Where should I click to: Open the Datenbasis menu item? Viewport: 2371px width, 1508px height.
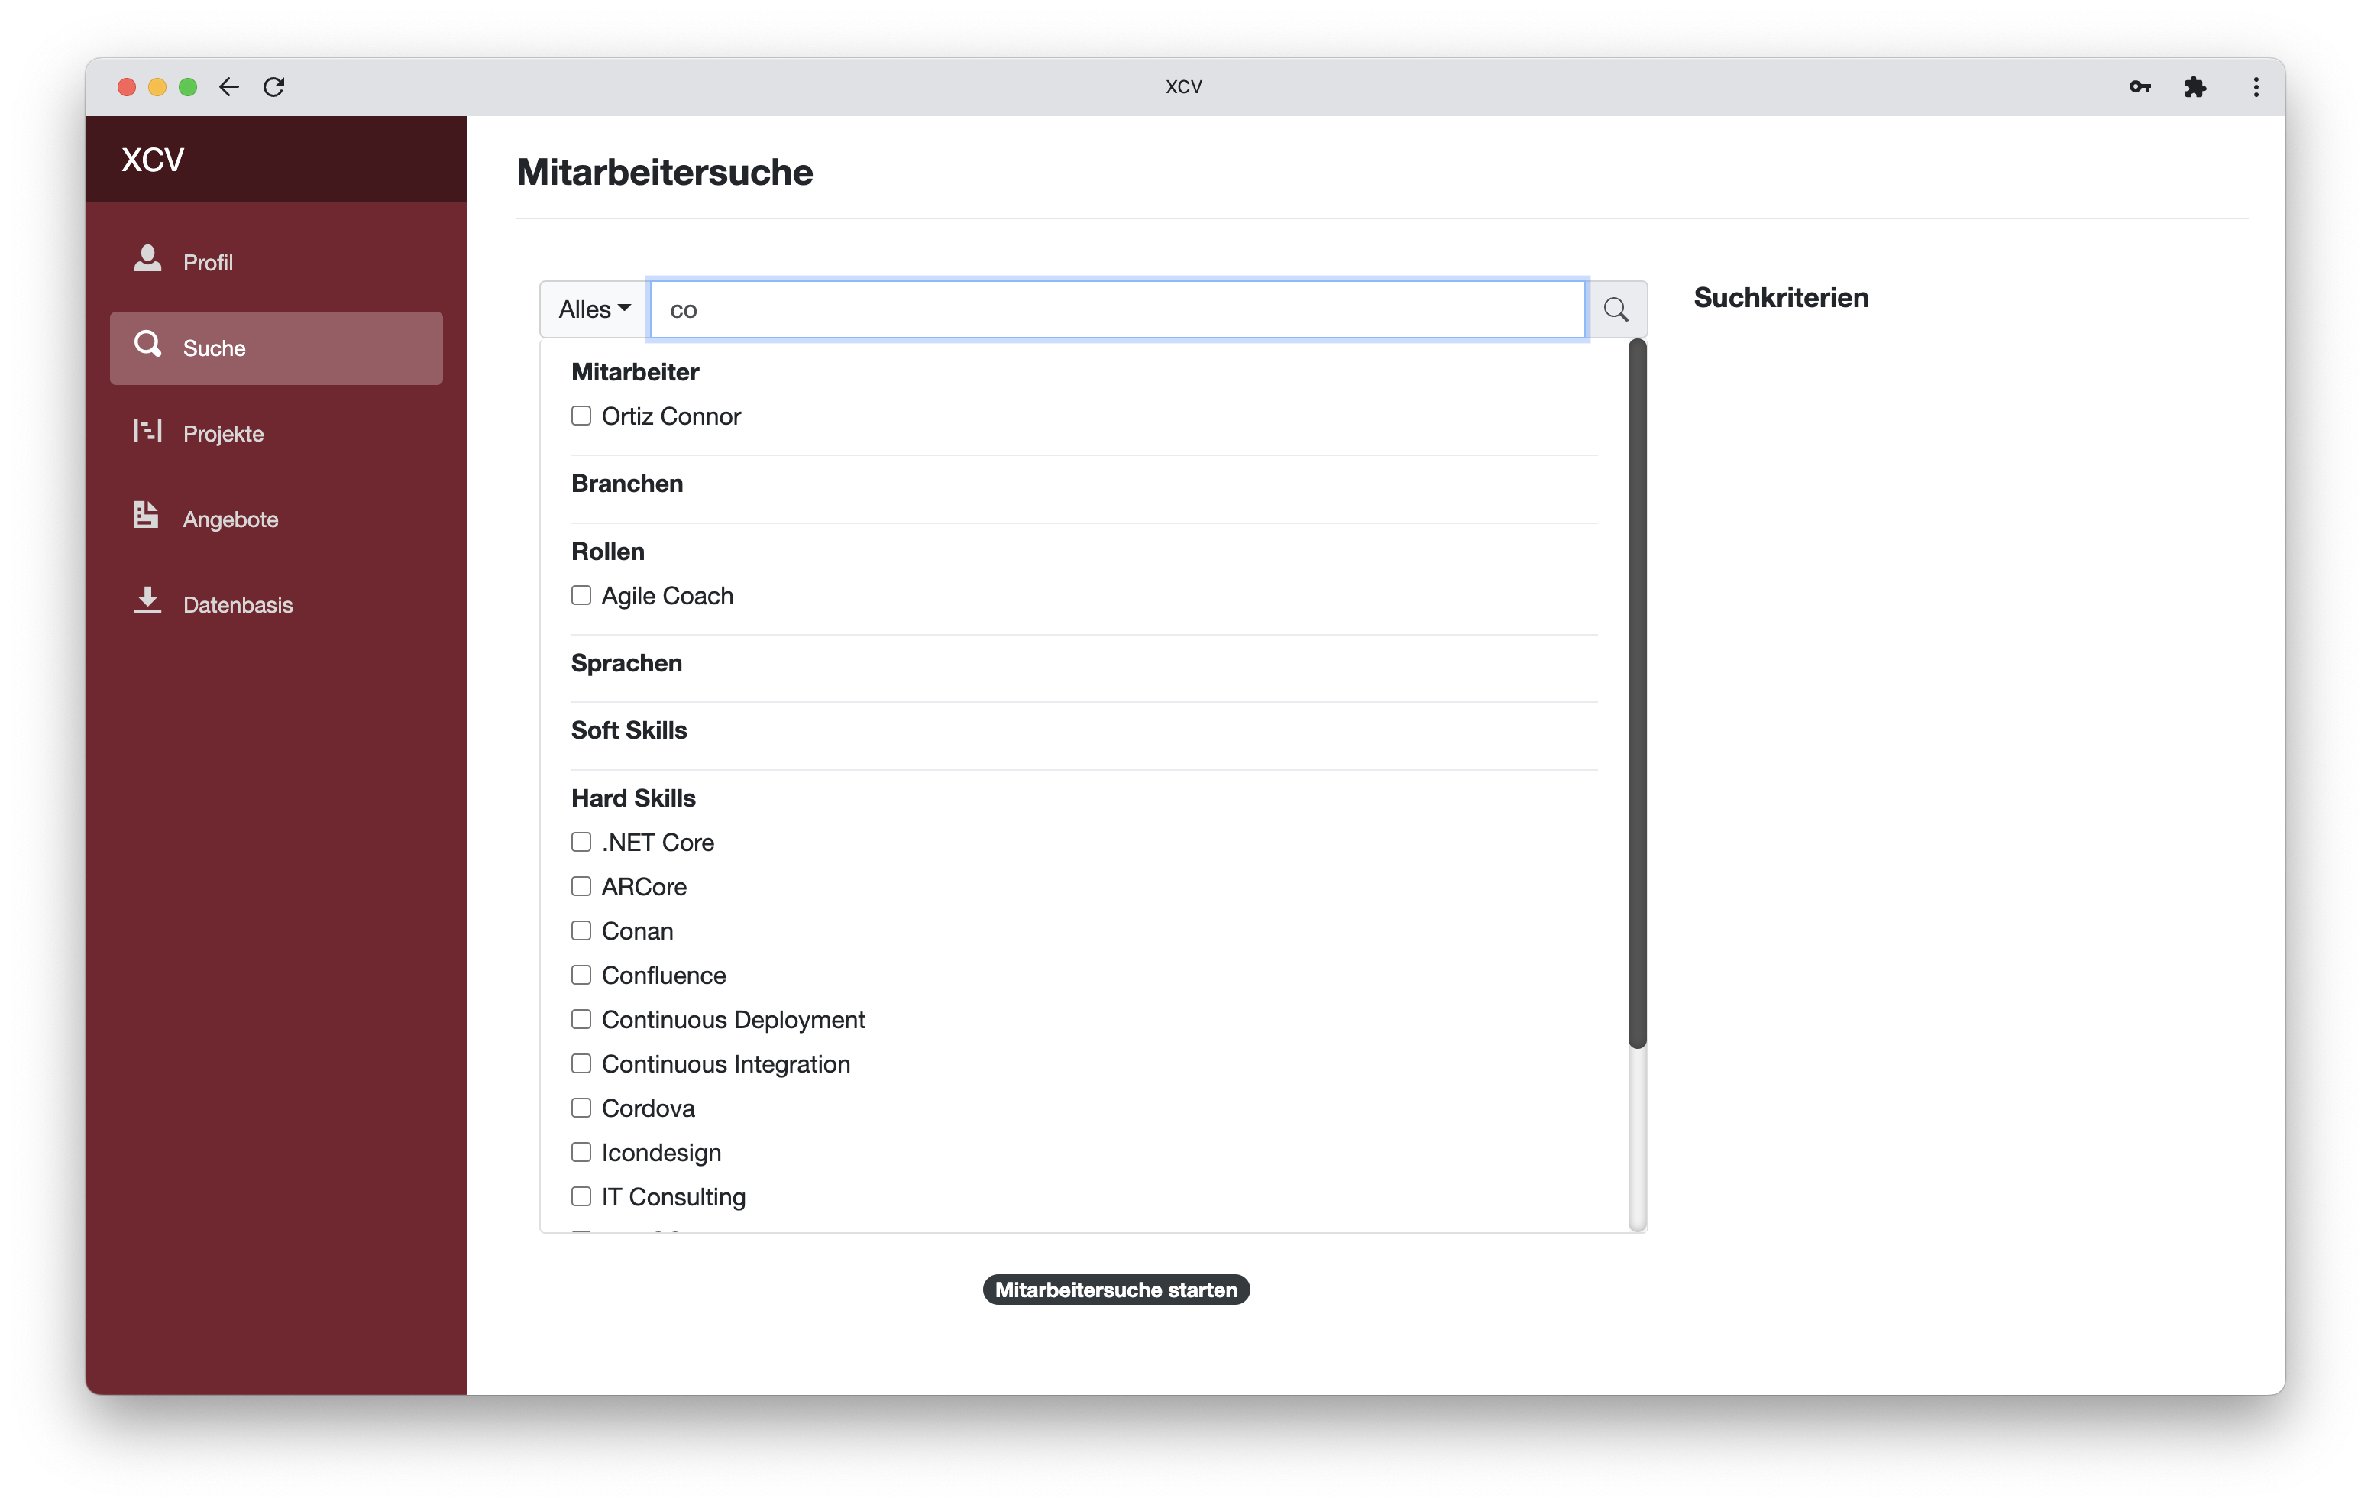coord(276,605)
